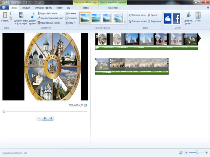
Task: Expand the Титры dropdown arrow
Action: coord(74,23)
